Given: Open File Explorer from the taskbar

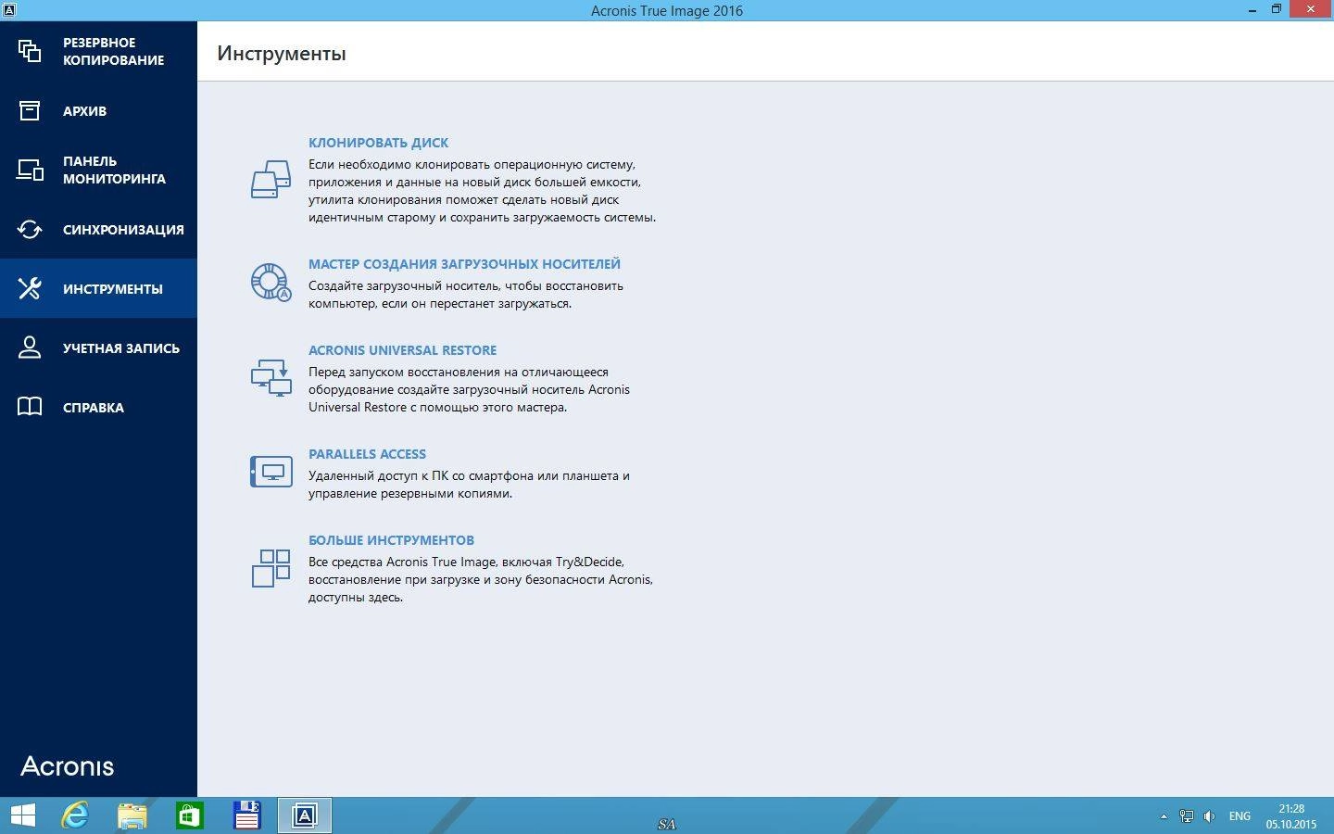Looking at the screenshot, I should [132, 815].
